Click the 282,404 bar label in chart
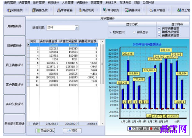This screenshot has height=138, width=192. click(x=166, y=50)
